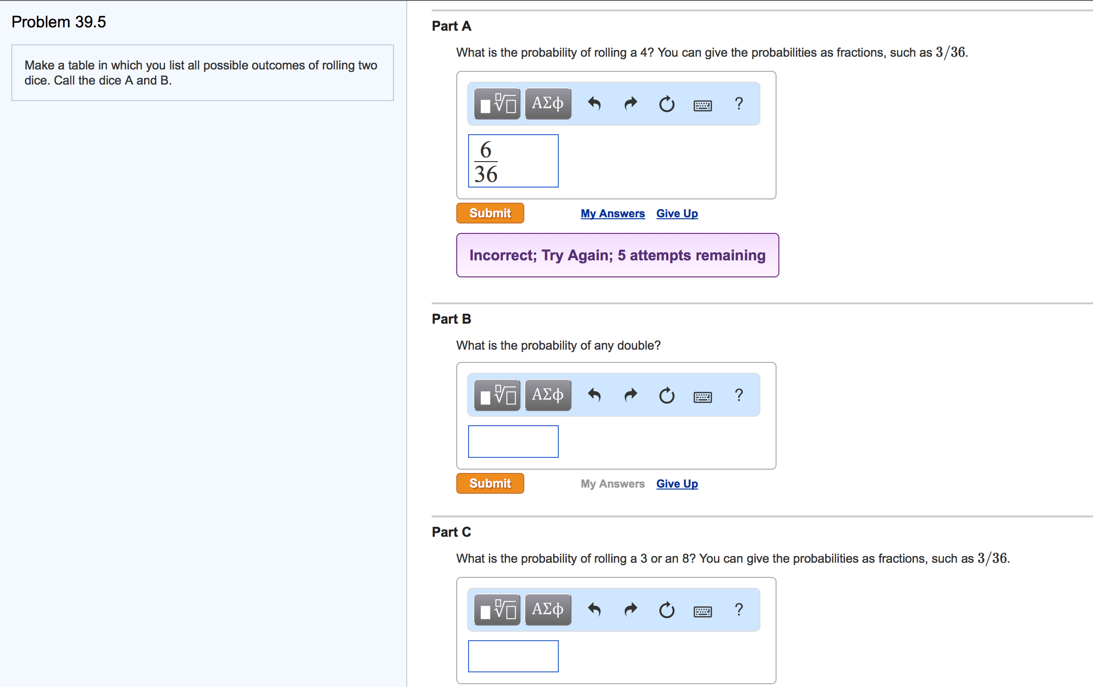Open the math templates palette in Part A
The width and height of the screenshot is (1093, 687).
coord(496,103)
